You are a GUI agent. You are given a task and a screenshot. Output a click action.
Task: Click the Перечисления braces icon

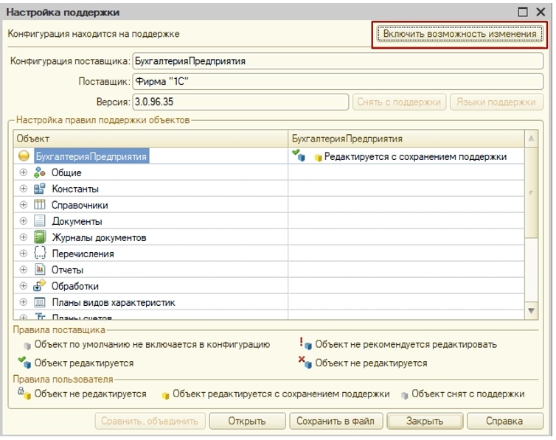tap(40, 253)
